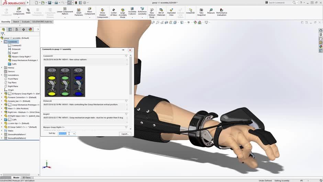This screenshot has width=323, height=182.
Task: Select Grasp Mechanism Prototype-1 comment item
Action: click(25, 60)
